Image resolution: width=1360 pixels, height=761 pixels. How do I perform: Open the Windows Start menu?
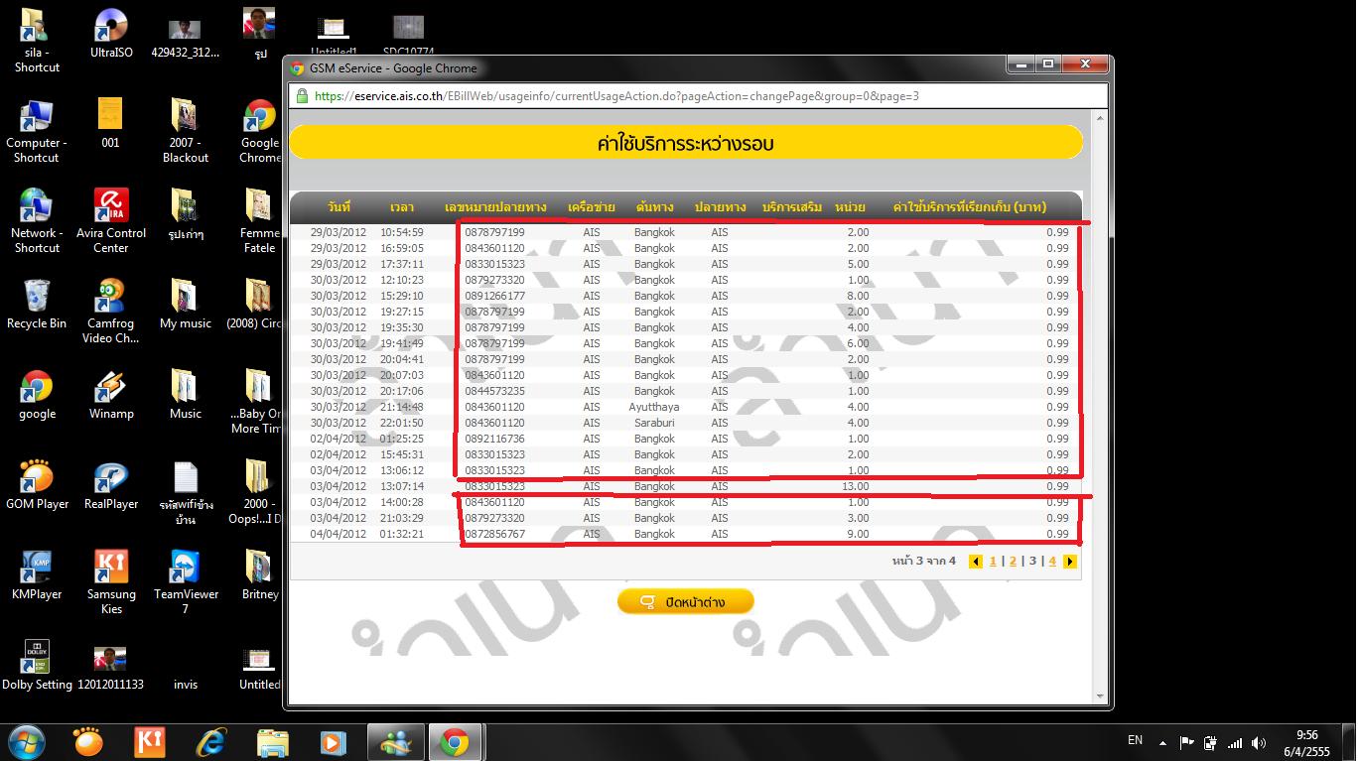27,741
